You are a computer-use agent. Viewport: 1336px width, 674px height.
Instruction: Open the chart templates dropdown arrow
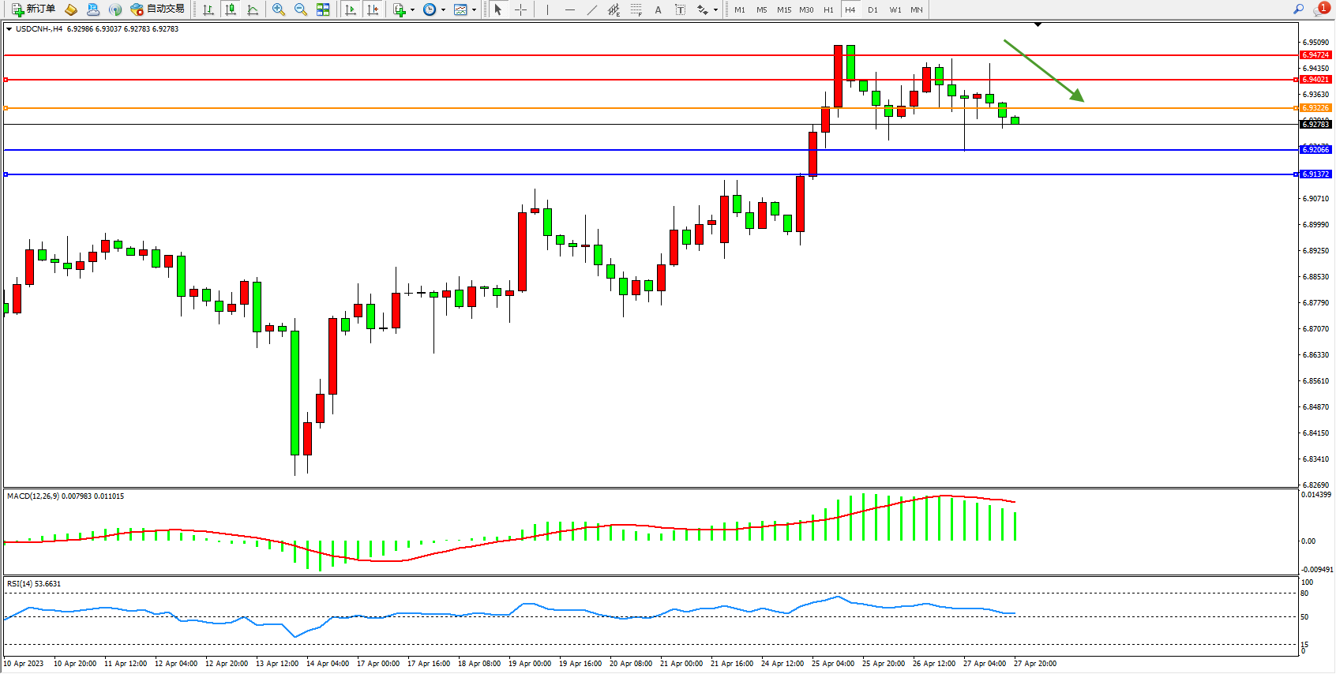pos(474,10)
